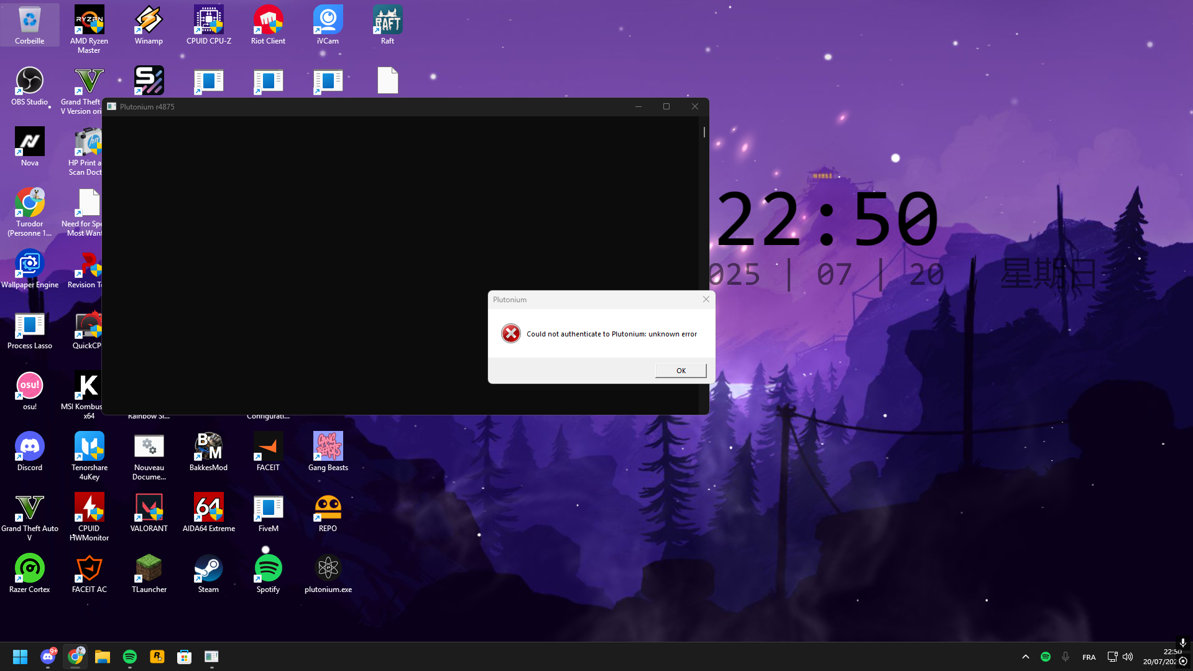Select the Gang Beasts desktop icon
Viewport: 1193px width, 671px height.
[328, 452]
